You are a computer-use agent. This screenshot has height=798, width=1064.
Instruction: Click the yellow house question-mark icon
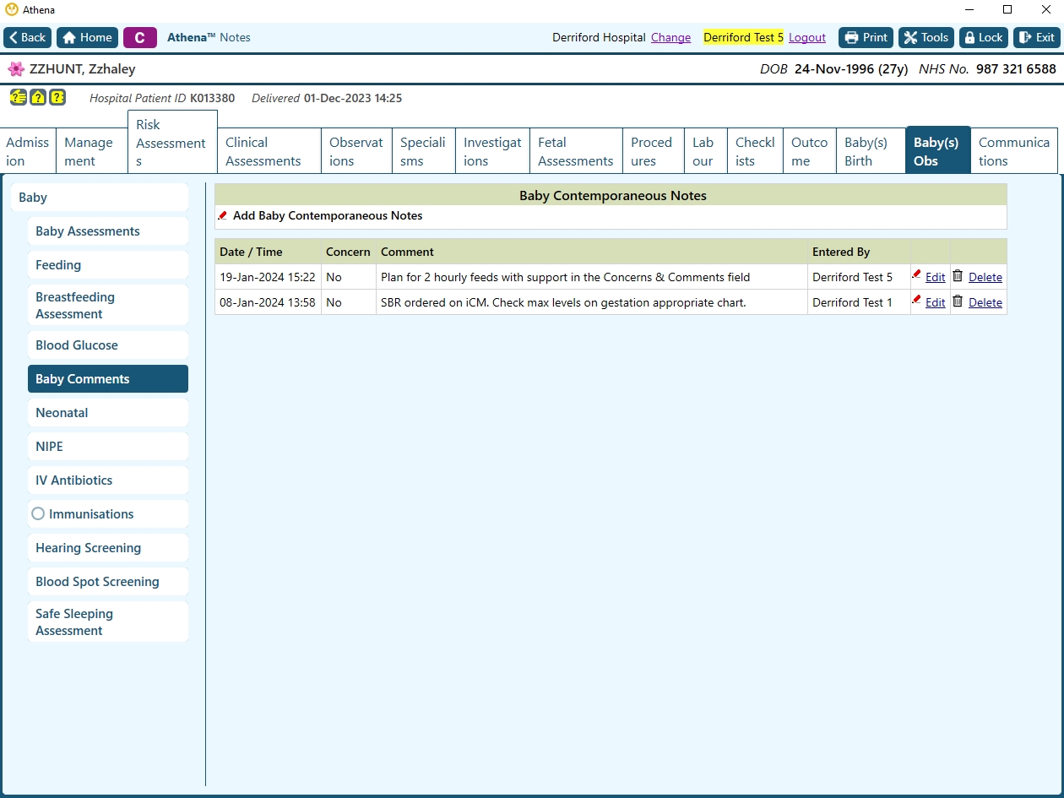click(x=38, y=98)
